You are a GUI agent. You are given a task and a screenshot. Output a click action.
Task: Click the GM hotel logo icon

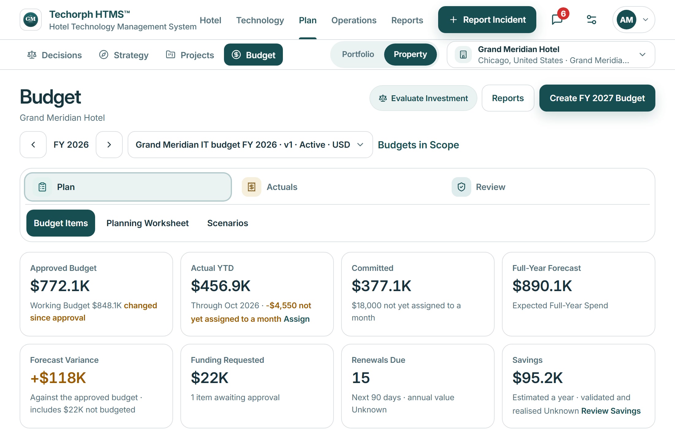point(31,20)
